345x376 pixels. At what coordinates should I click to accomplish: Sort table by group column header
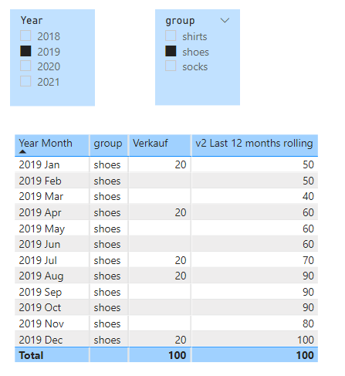point(108,144)
